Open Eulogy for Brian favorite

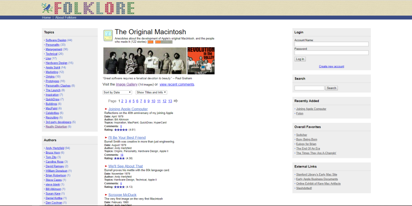[306, 144]
